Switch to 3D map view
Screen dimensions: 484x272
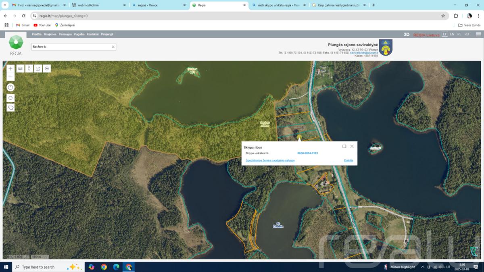407,35
